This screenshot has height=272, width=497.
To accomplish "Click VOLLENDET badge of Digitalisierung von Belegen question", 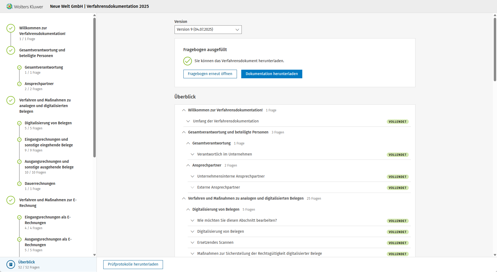I will coord(398,232).
